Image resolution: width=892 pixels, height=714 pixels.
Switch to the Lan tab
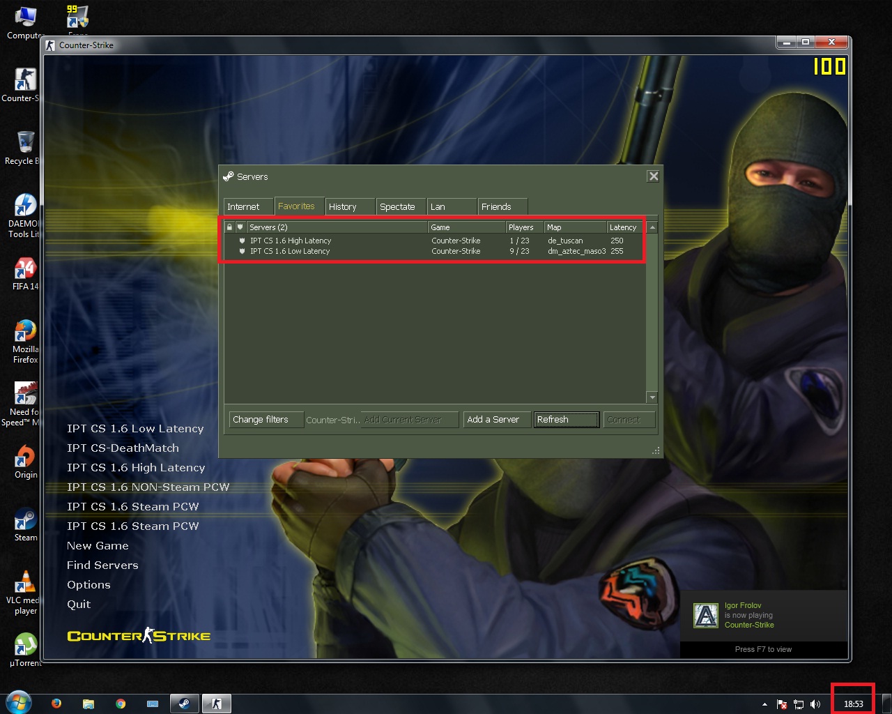tap(452, 206)
